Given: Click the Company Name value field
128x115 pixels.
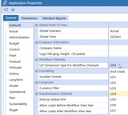Looking at the screenshot, I should pos(119,48).
